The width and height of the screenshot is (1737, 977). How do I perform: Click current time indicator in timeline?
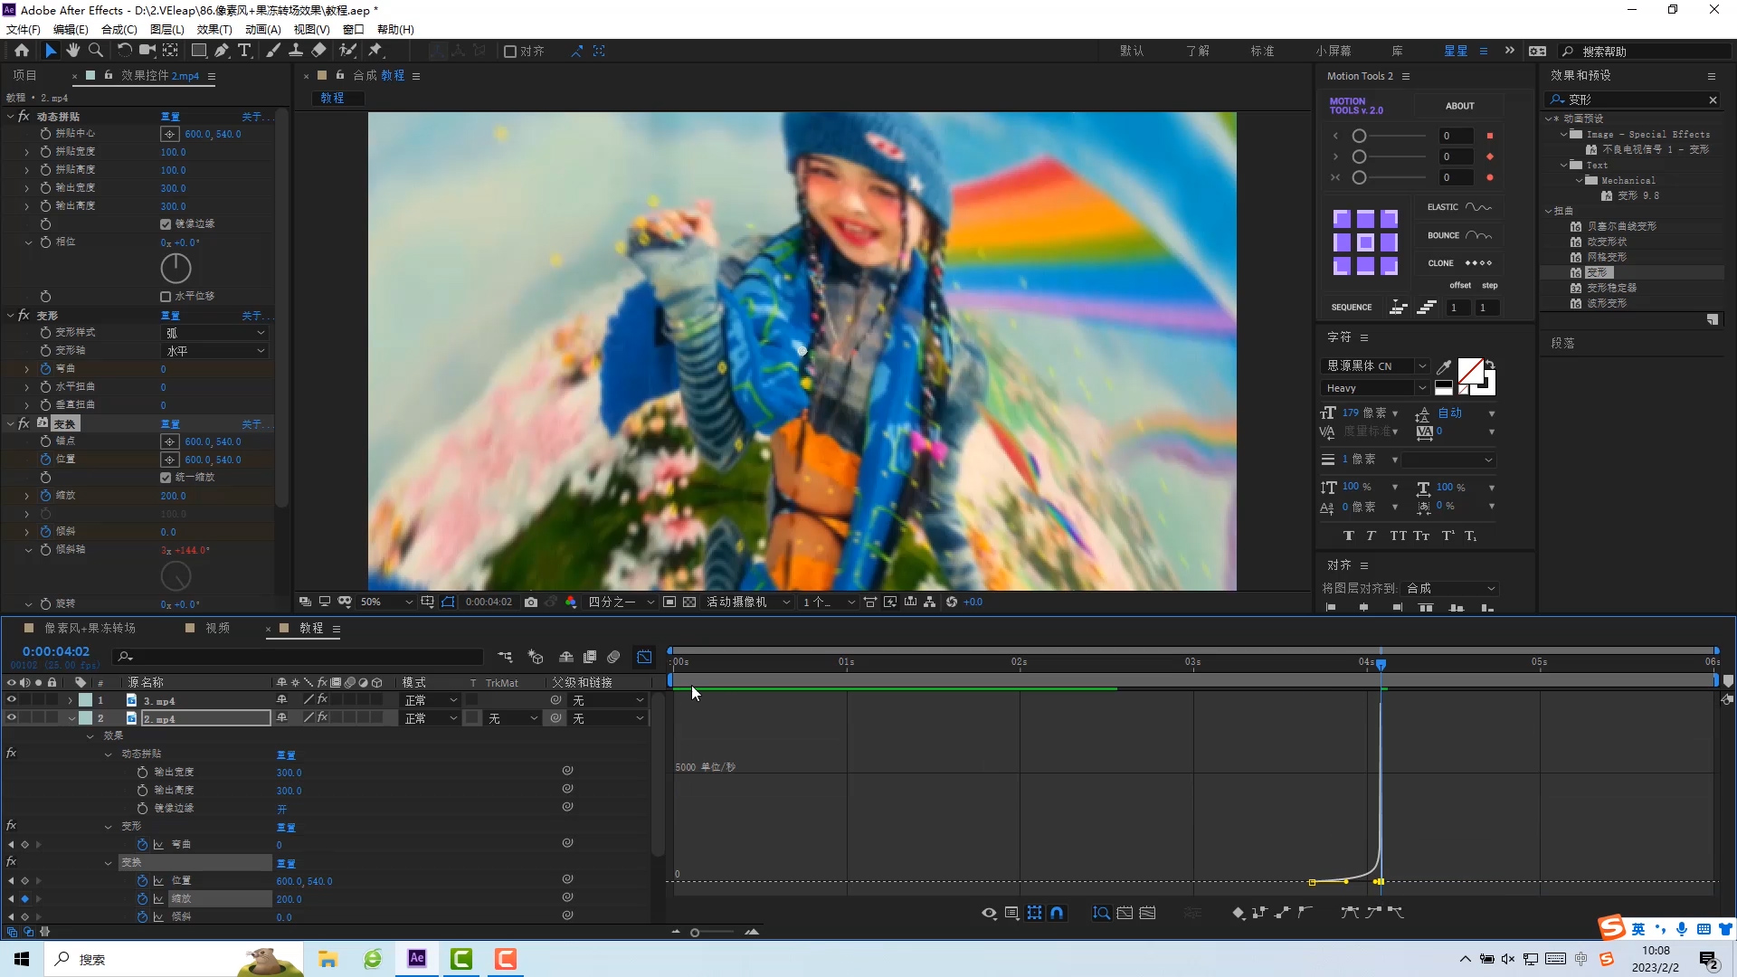(x=1381, y=664)
